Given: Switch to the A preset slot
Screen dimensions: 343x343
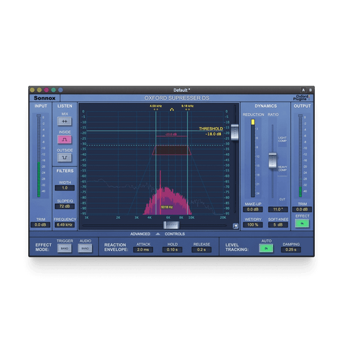Looking at the screenshot, I should point(303,90).
